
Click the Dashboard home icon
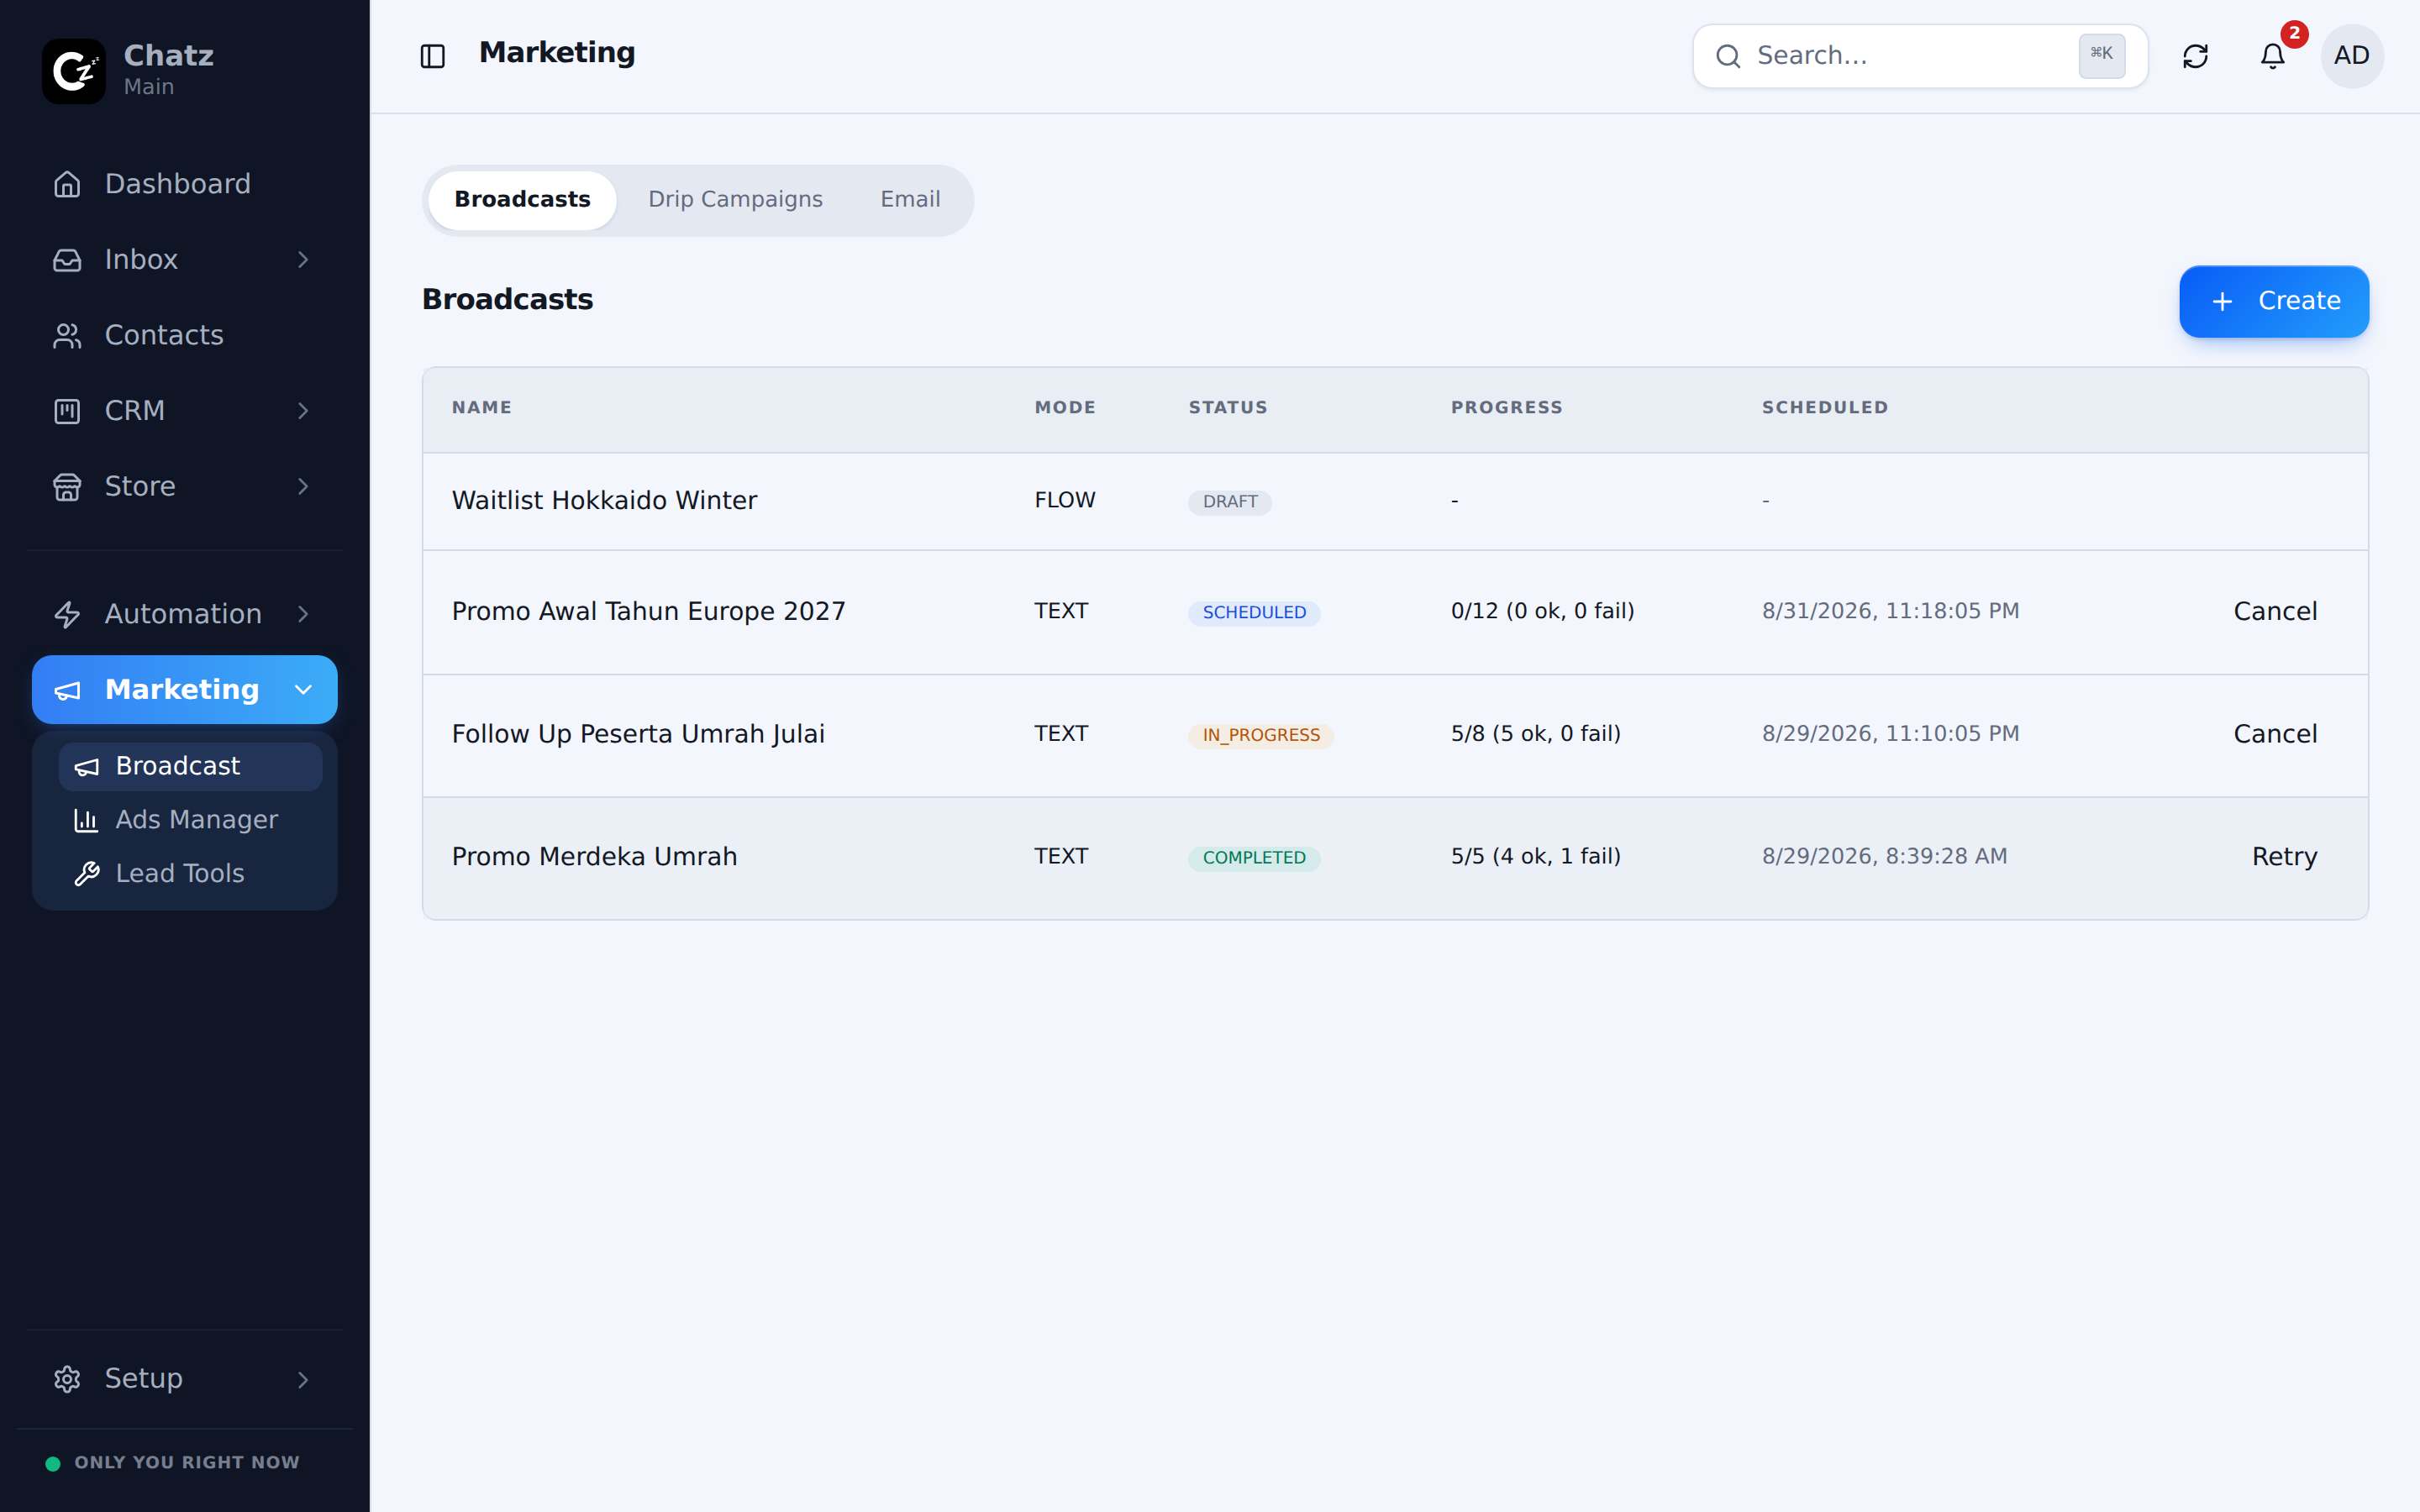[67, 184]
